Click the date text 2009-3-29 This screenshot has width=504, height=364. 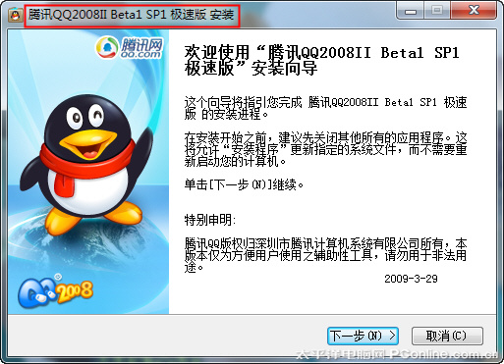click(411, 279)
